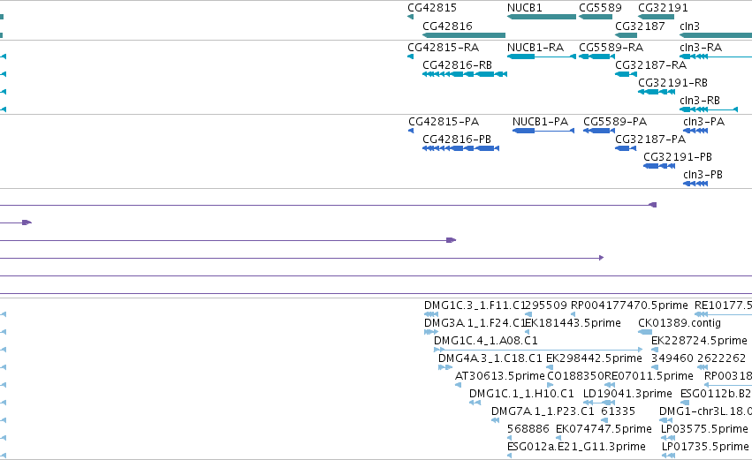This screenshot has width=752, height=460.
Task: Open the CG32187 gene label
Action: pos(640,26)
